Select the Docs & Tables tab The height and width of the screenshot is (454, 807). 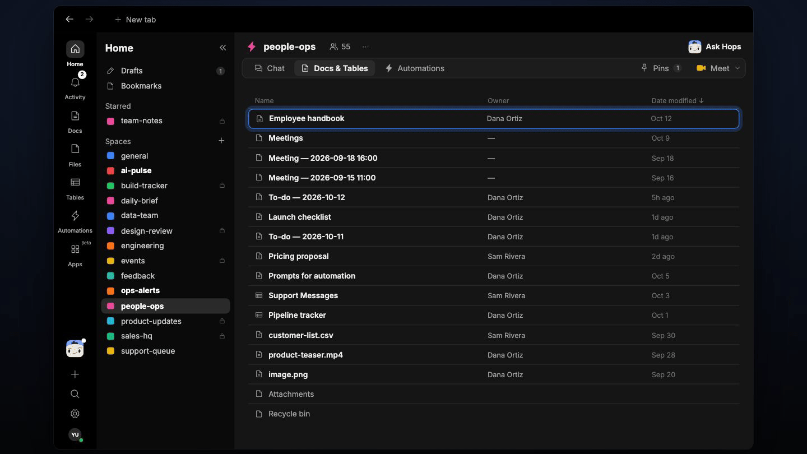[x=335, y=68]
